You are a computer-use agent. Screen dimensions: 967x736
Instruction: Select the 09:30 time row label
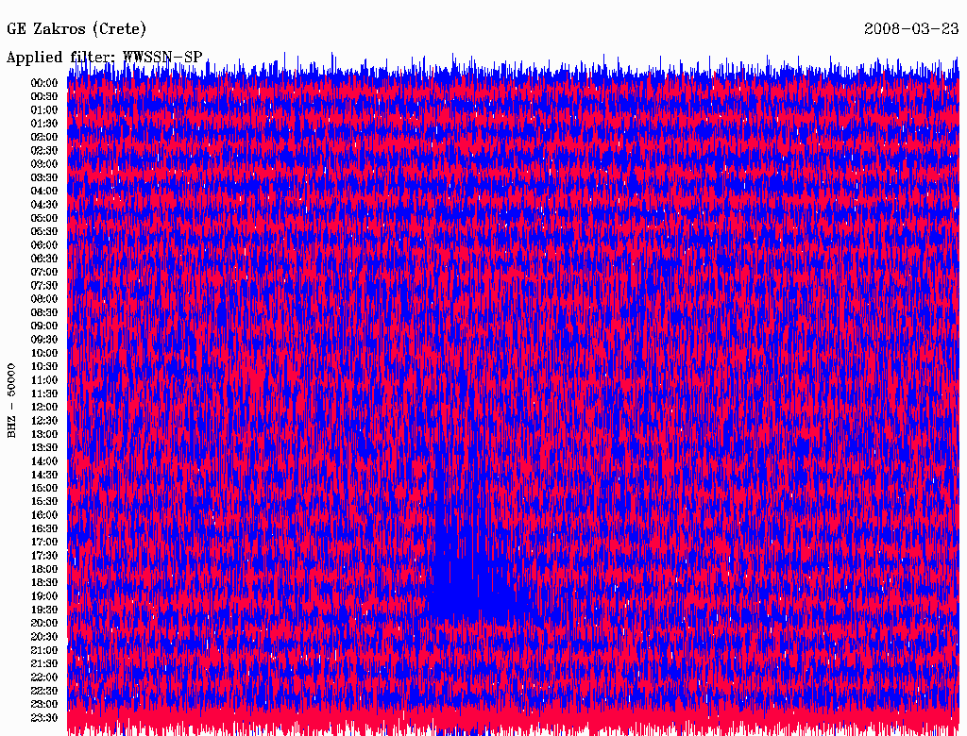(44, 340)
